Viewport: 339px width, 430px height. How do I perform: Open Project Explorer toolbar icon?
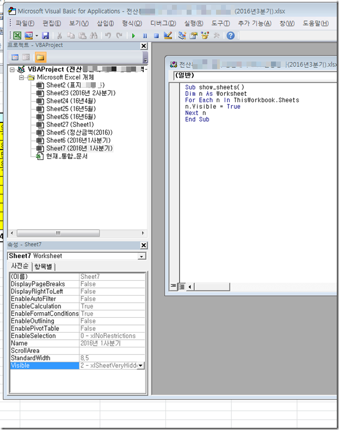(182, 35)
